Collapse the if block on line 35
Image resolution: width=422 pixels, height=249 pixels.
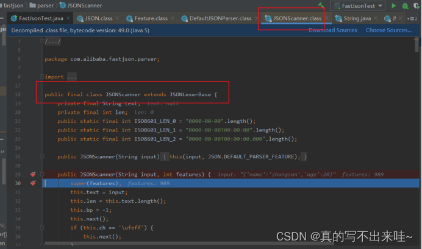point(42,228)
